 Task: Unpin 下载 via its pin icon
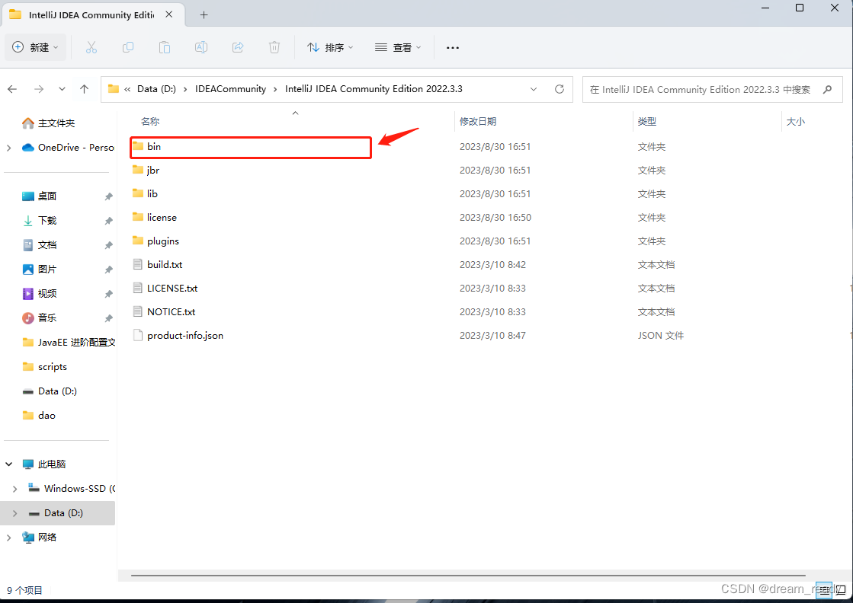tap(108, 221)
